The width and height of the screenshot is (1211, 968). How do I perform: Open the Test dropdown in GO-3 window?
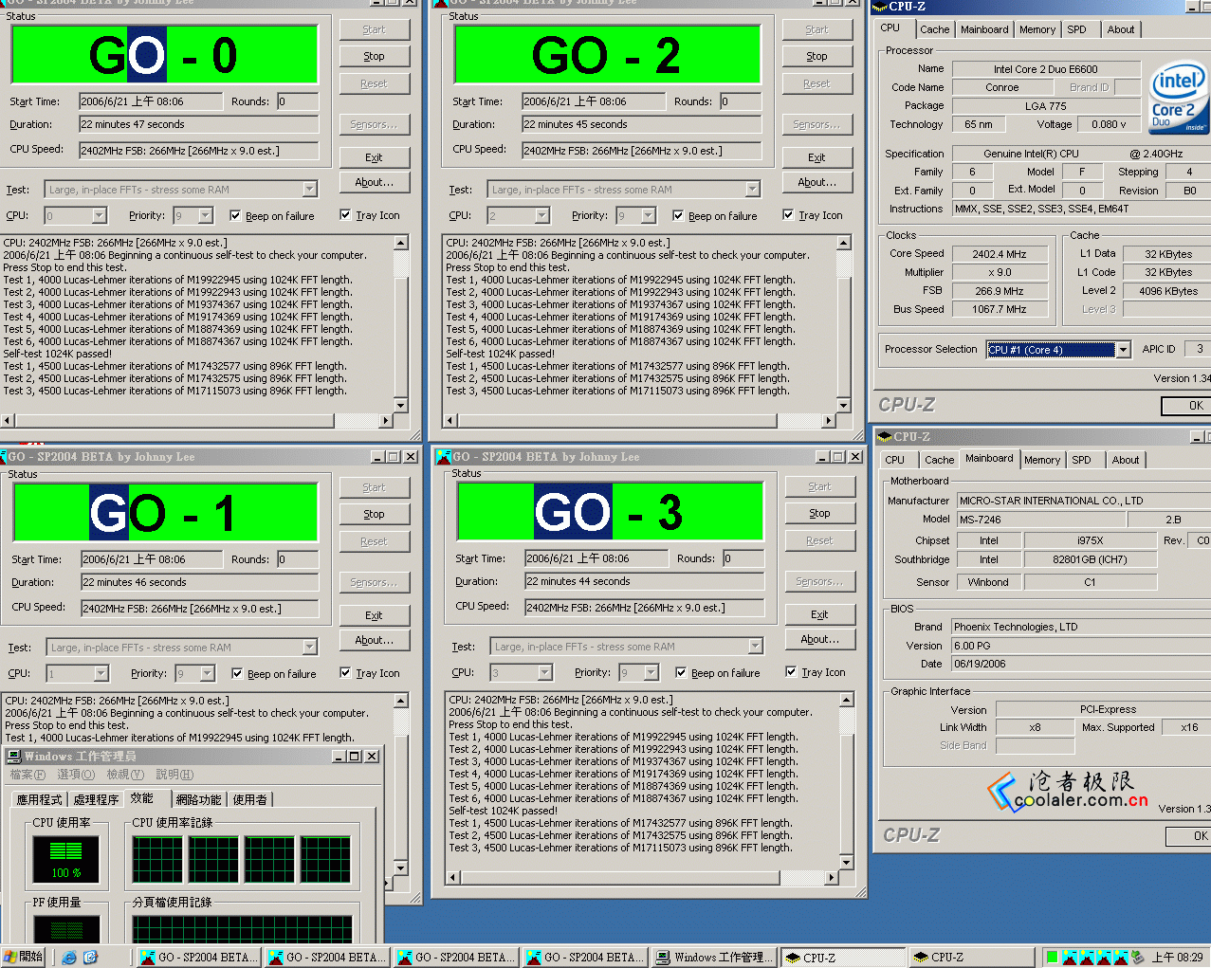tap(755, 647)
